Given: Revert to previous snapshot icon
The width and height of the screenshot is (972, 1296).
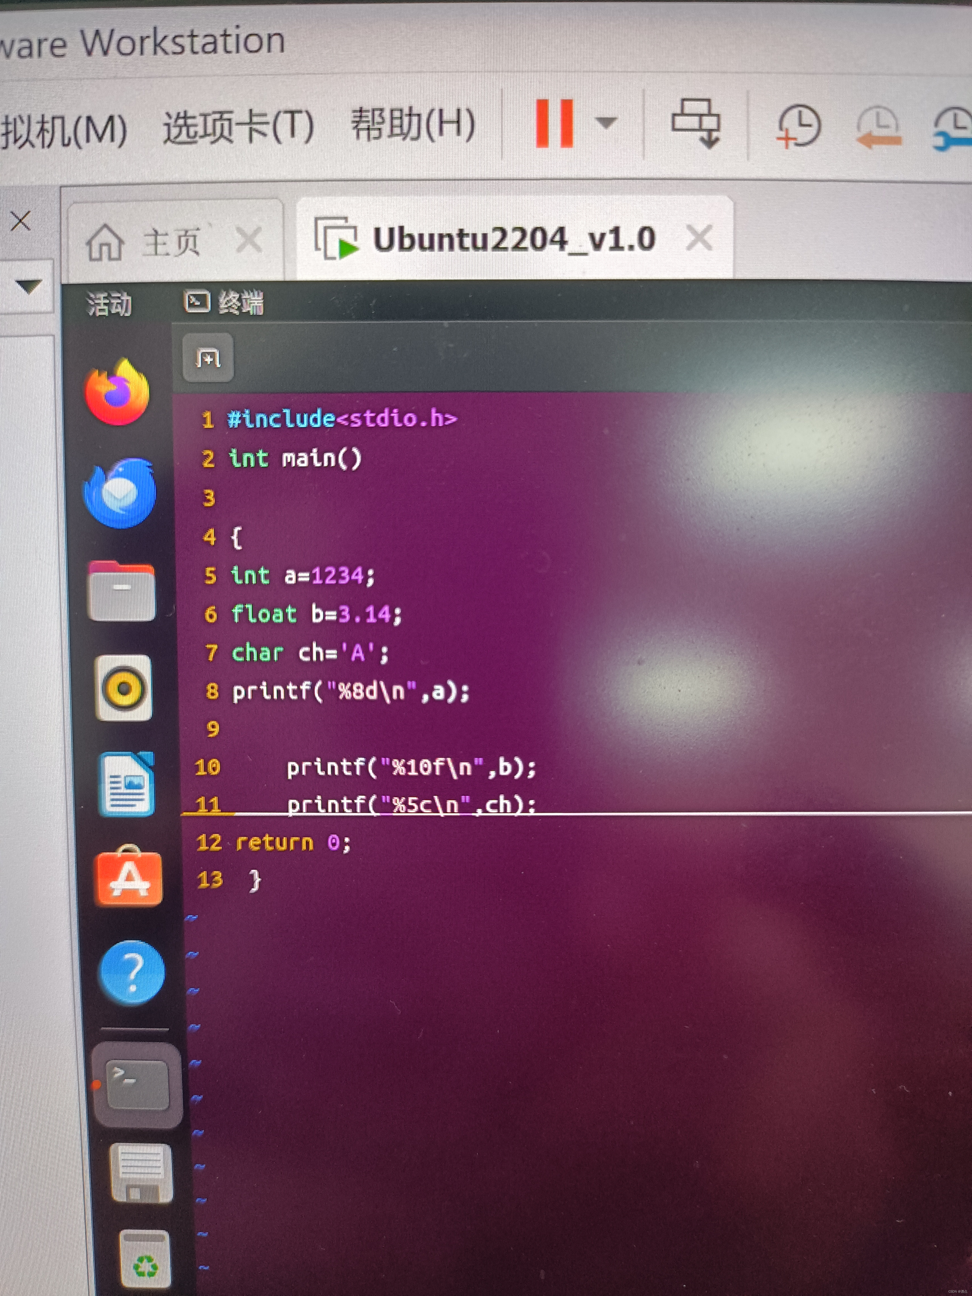Looking at the screenshot, I should [878, 127].
